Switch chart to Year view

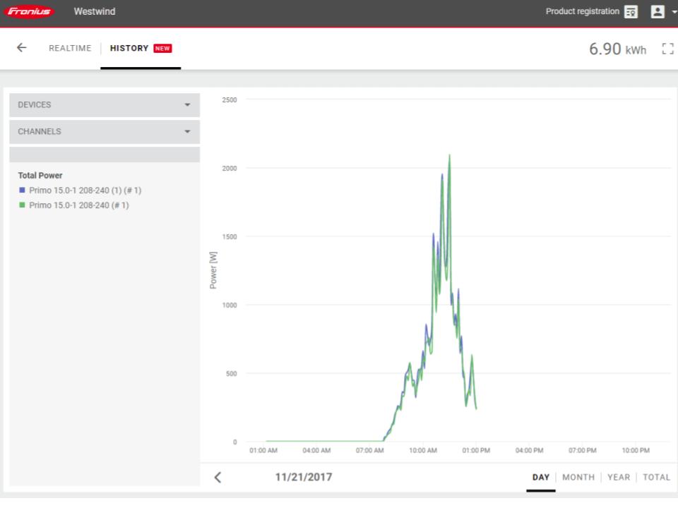[618, 478]
